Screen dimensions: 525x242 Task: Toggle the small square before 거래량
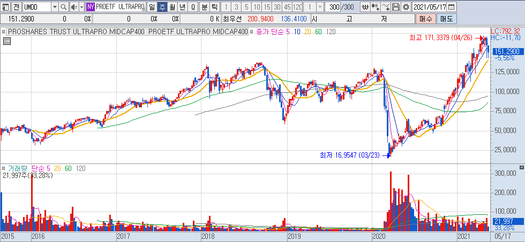click(3, 169)
